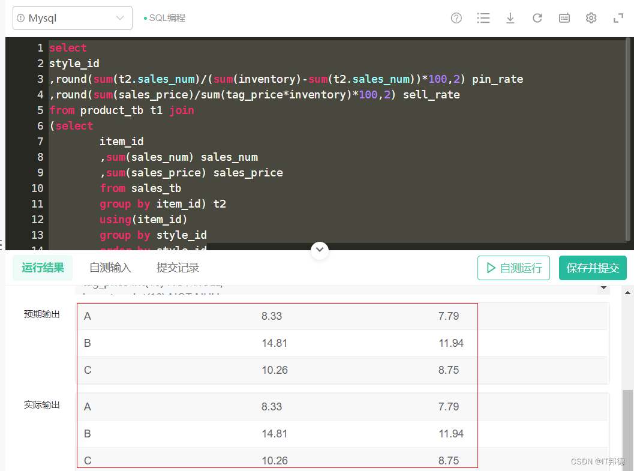Viewport: 634px width, 471px height.
Task: Click actual output value 11.94
Action: [451, 434]
